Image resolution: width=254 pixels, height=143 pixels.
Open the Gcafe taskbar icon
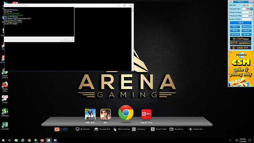pos(42,141)
